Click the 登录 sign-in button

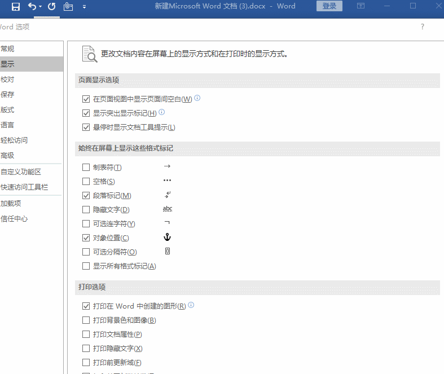(x=329, y=6)
